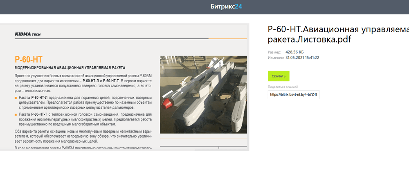409x172 pixels.
Task: Click the orange Р-60-НТ heading
Action: (29, 59)
